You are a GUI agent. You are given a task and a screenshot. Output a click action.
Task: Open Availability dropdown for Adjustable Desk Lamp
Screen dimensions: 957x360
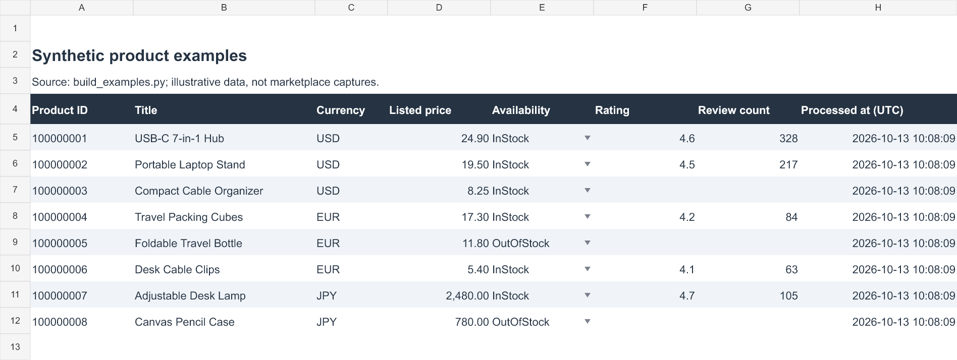tap(587, 295)
